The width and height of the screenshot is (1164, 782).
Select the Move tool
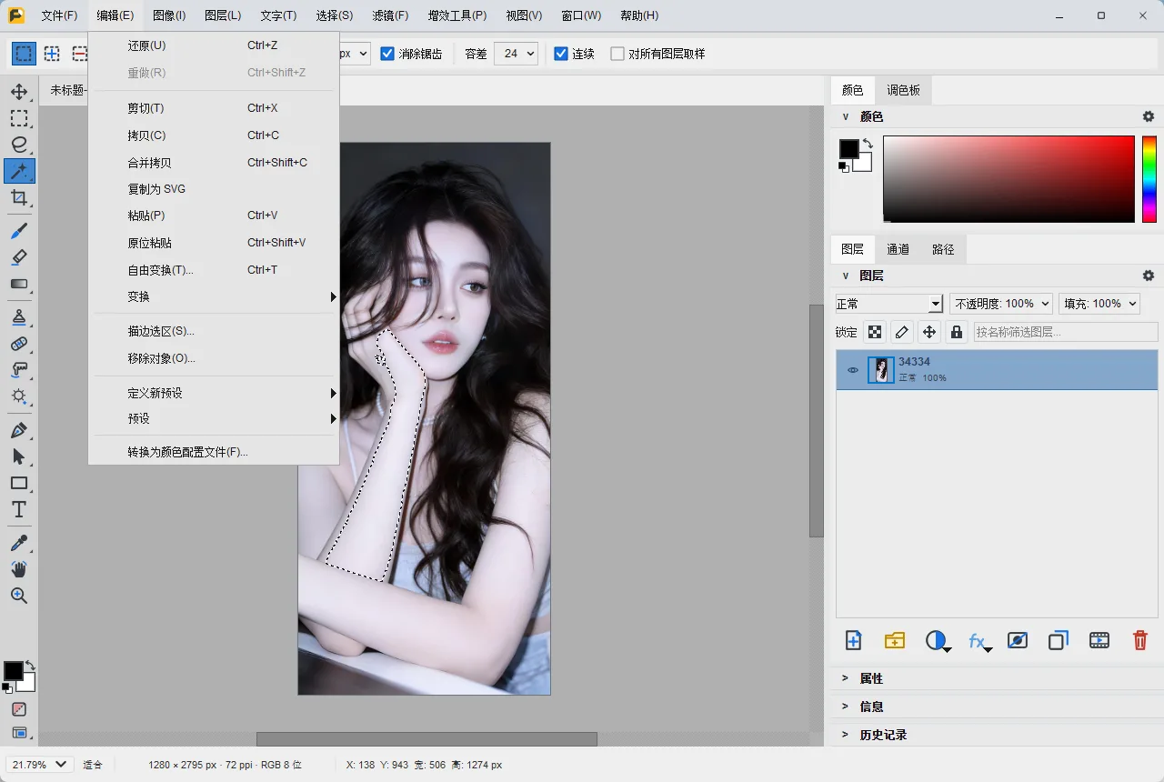[x=19, y=92]
